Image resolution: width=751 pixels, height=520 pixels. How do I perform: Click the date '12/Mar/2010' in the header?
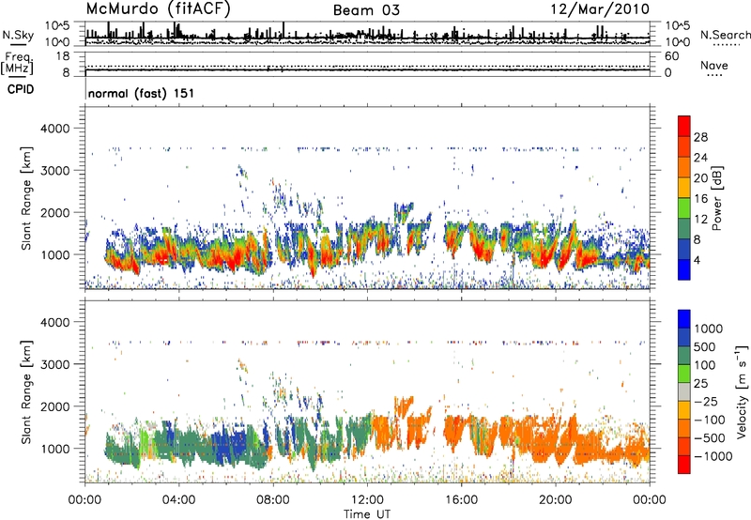point(600,8)
